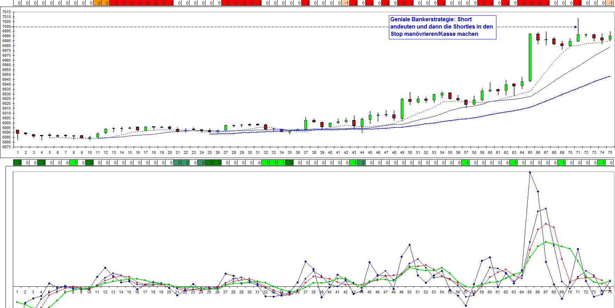Select the red candle at bar 32
Image resolution: width=615 pixels, height=308 pixels.
click(x=266, y=127)
